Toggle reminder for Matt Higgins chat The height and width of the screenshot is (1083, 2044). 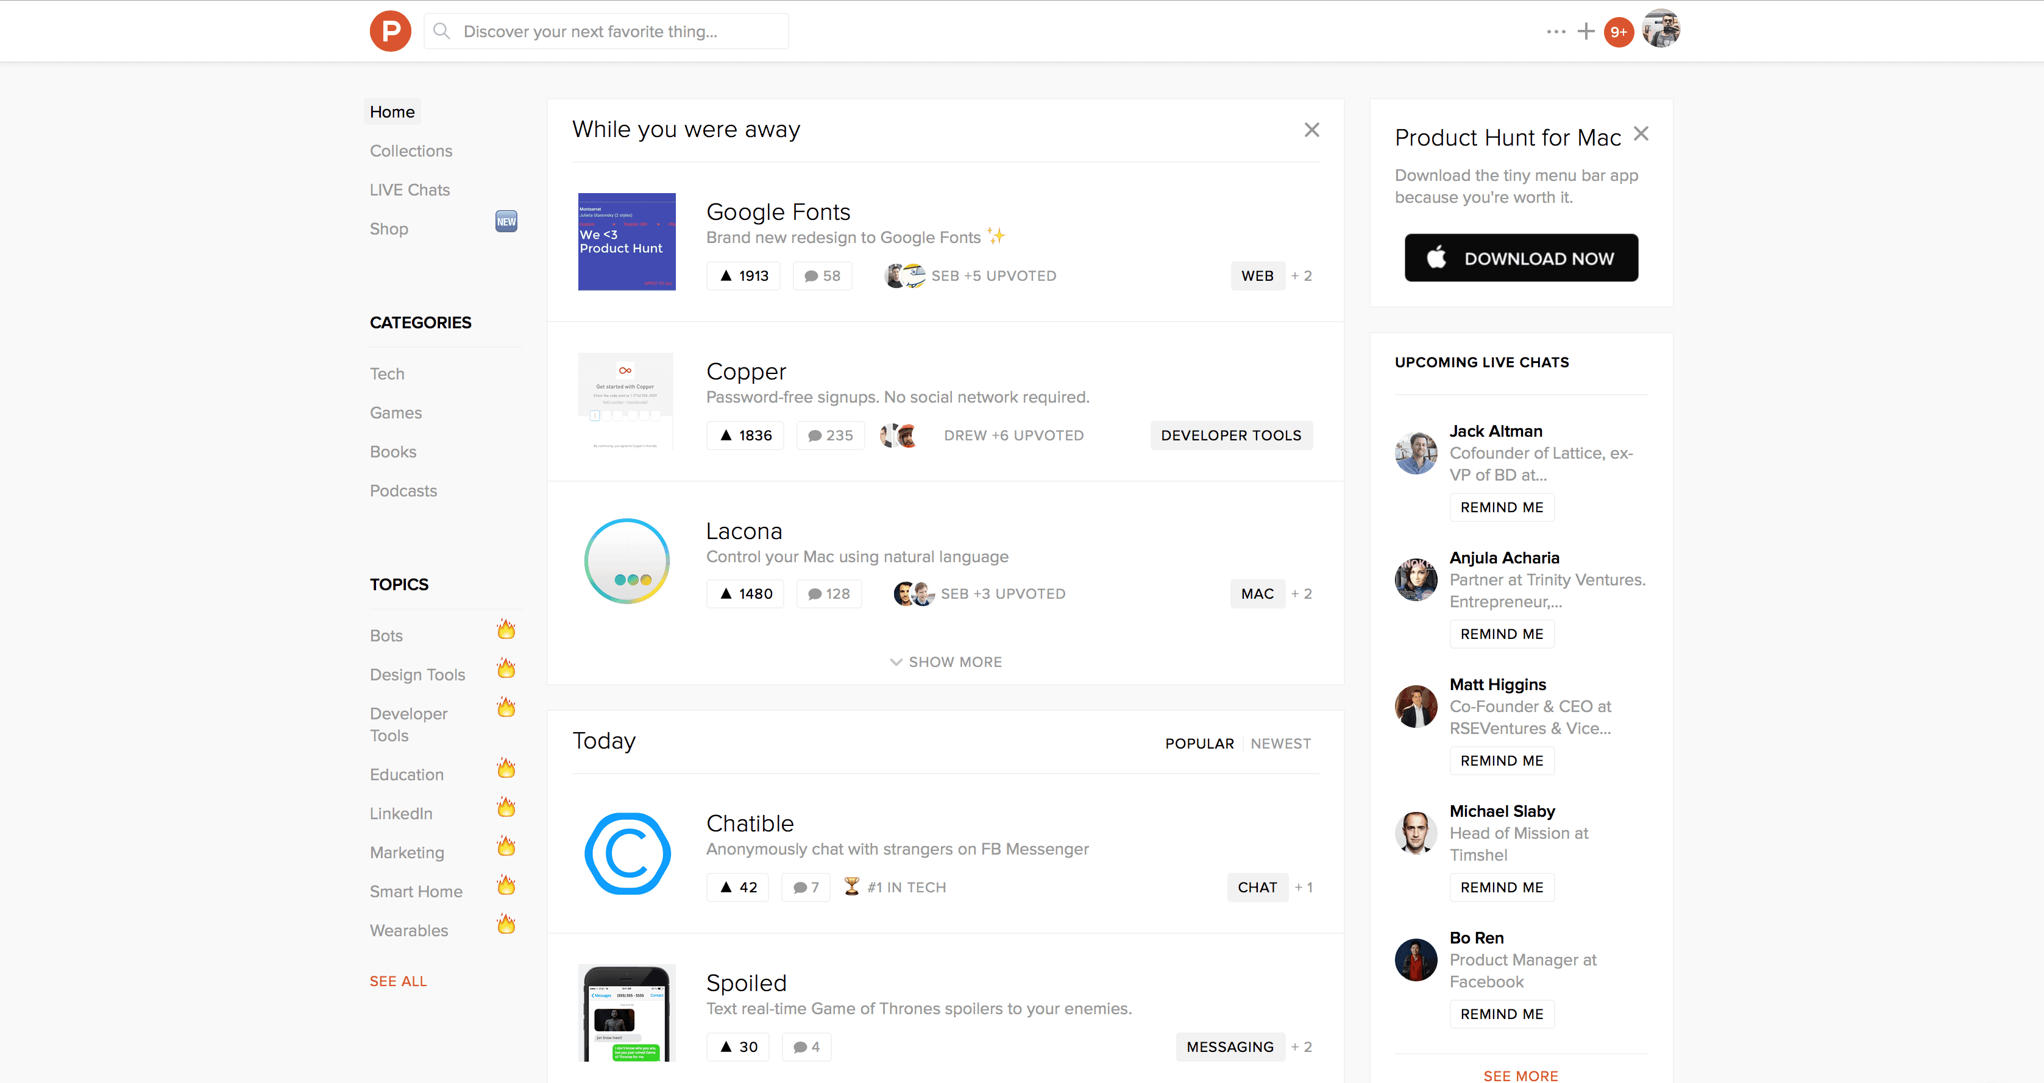pos(1501,761)
